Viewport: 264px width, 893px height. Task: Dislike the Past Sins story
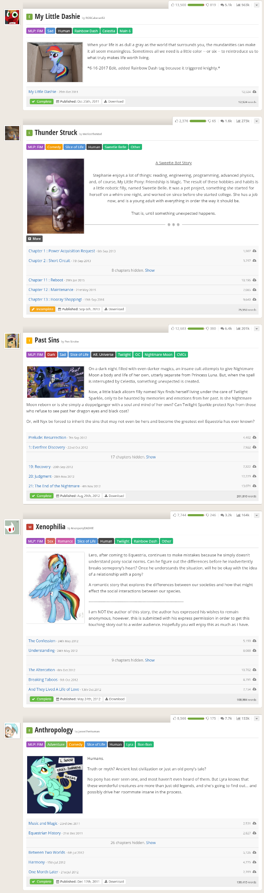click(x=211, y=329)
